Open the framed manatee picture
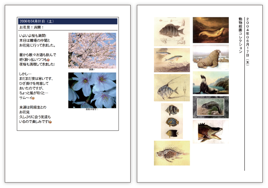Screen dimensions: 268x188 coord(211,107)
